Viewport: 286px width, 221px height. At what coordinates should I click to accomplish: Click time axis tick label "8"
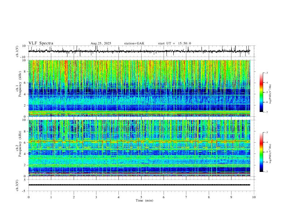(x=209, y=197)
